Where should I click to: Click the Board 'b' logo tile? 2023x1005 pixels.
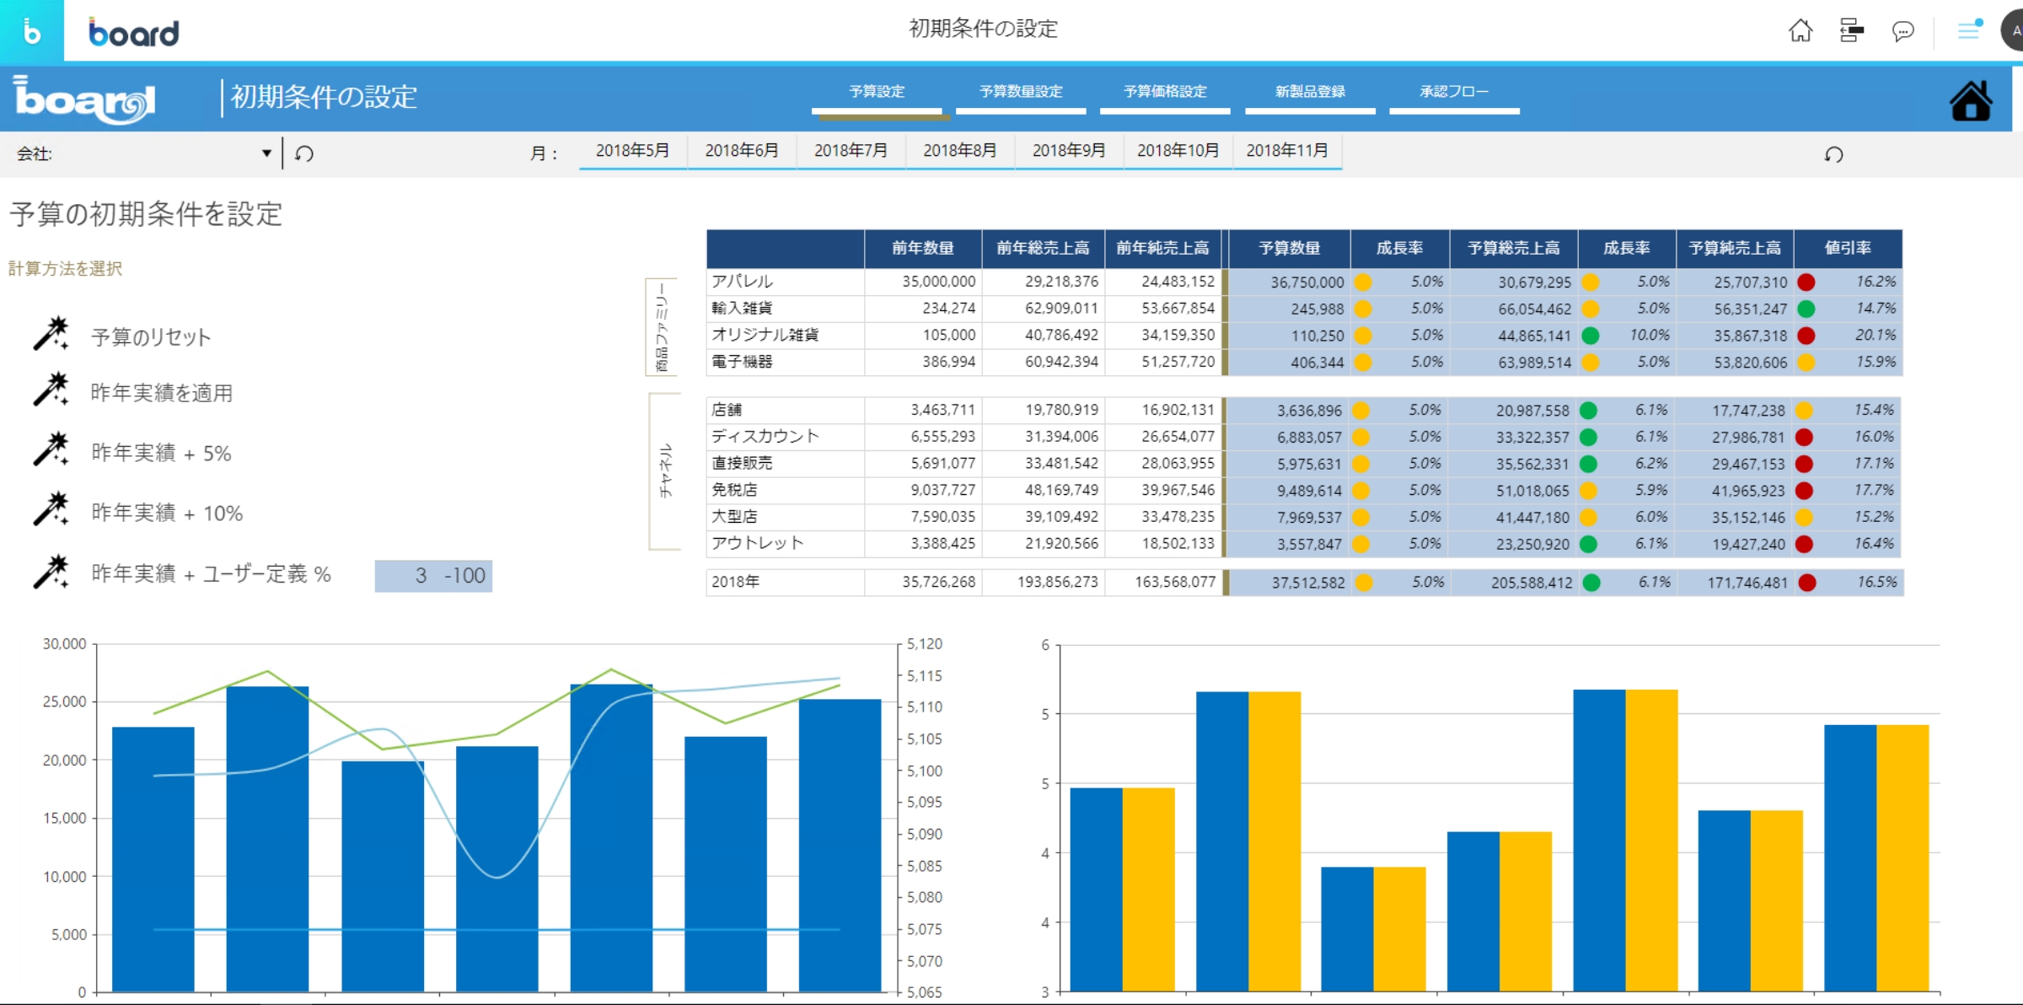pos(31,31)
